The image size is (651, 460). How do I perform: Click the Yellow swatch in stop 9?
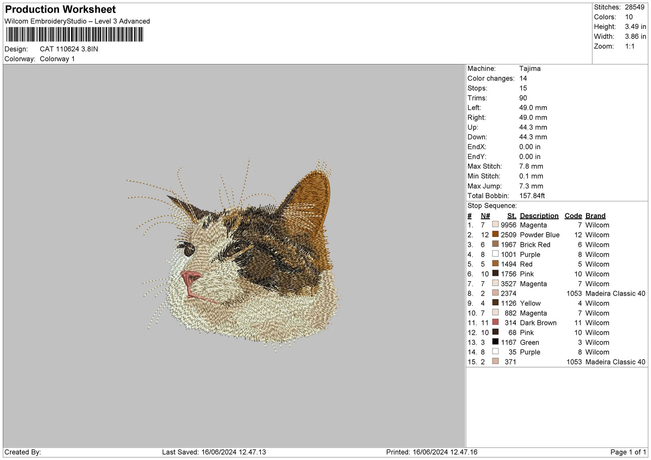click(495, 303)
